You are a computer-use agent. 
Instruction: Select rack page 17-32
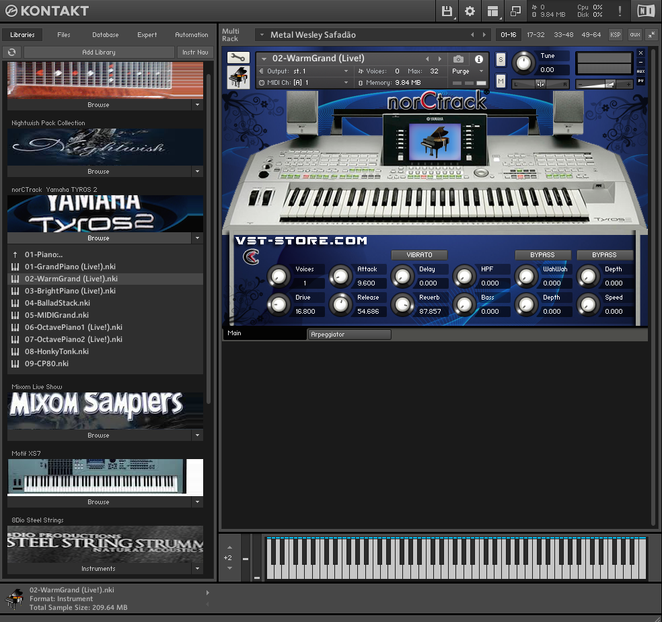coord(536,34)
